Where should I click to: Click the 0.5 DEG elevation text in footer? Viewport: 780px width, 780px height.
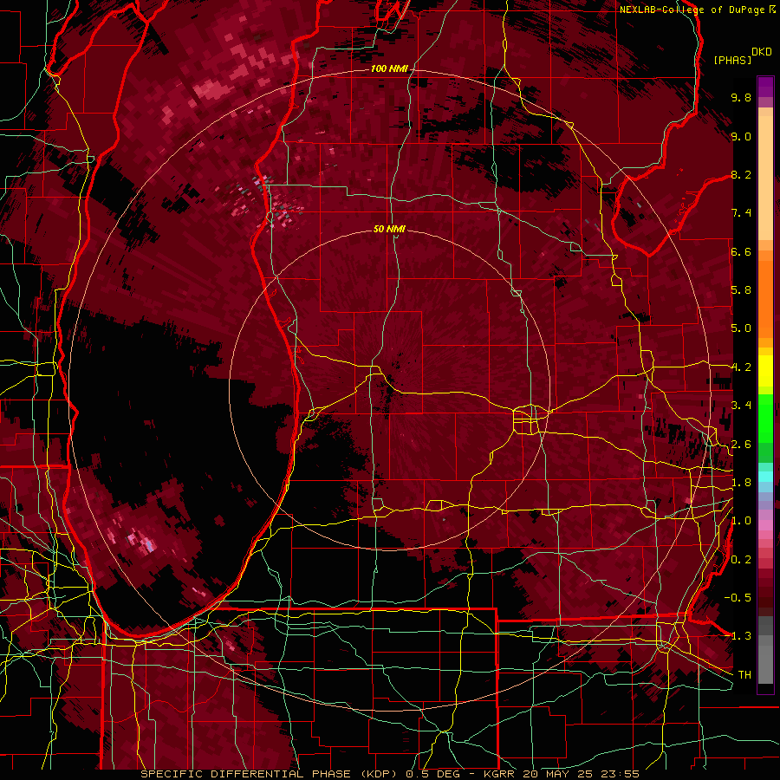(x=434, y=774)
